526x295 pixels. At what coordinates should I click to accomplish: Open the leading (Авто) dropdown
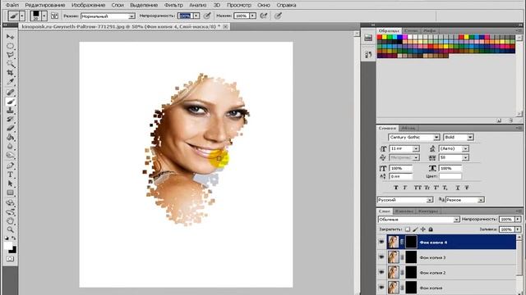coord(465,148)
